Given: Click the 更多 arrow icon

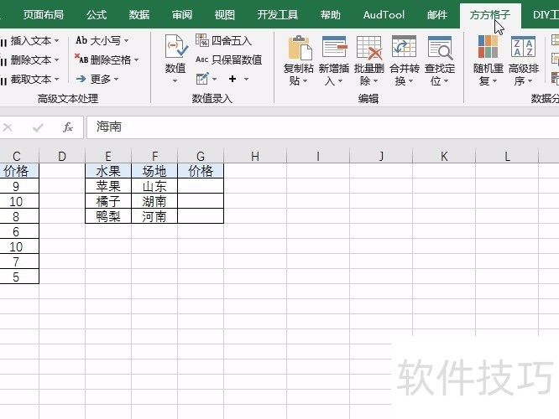Looking at the screenshot, I should (x=81, y=79).
